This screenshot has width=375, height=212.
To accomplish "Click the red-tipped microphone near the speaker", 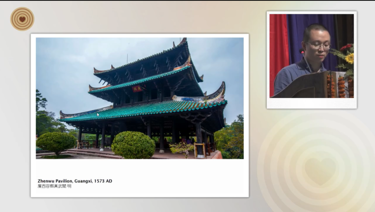I will coord(302,52).
